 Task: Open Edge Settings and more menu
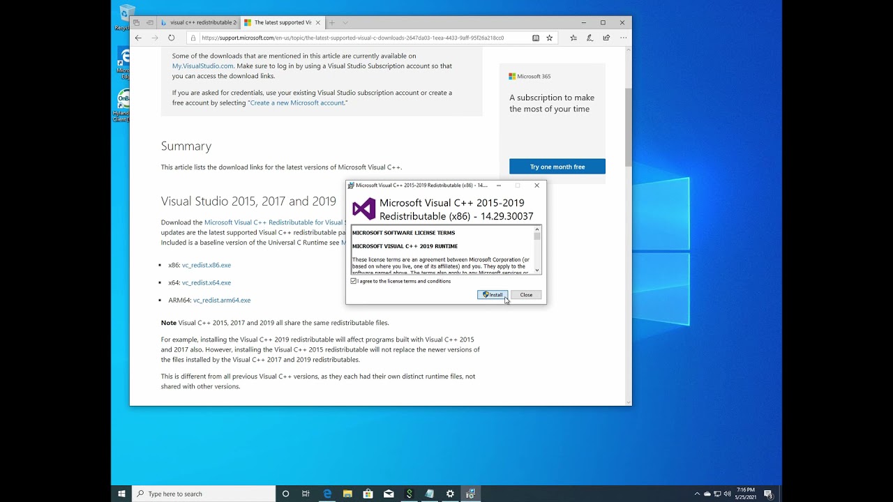point(623,38)
